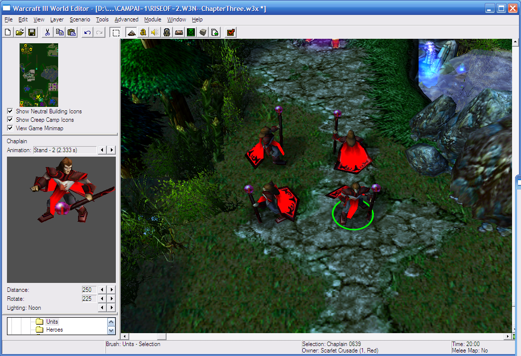Decrease Rotate value with left arrow
Viewport: 521px width, 356px height.
coord(102,298)
